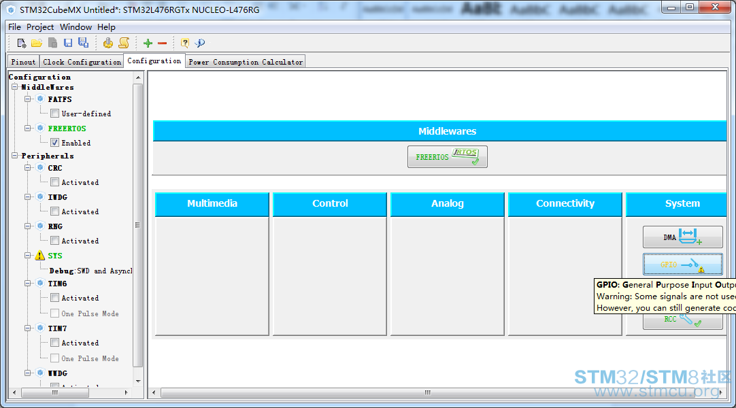Tick the CRC Activated checkbox

pos(55,182)
